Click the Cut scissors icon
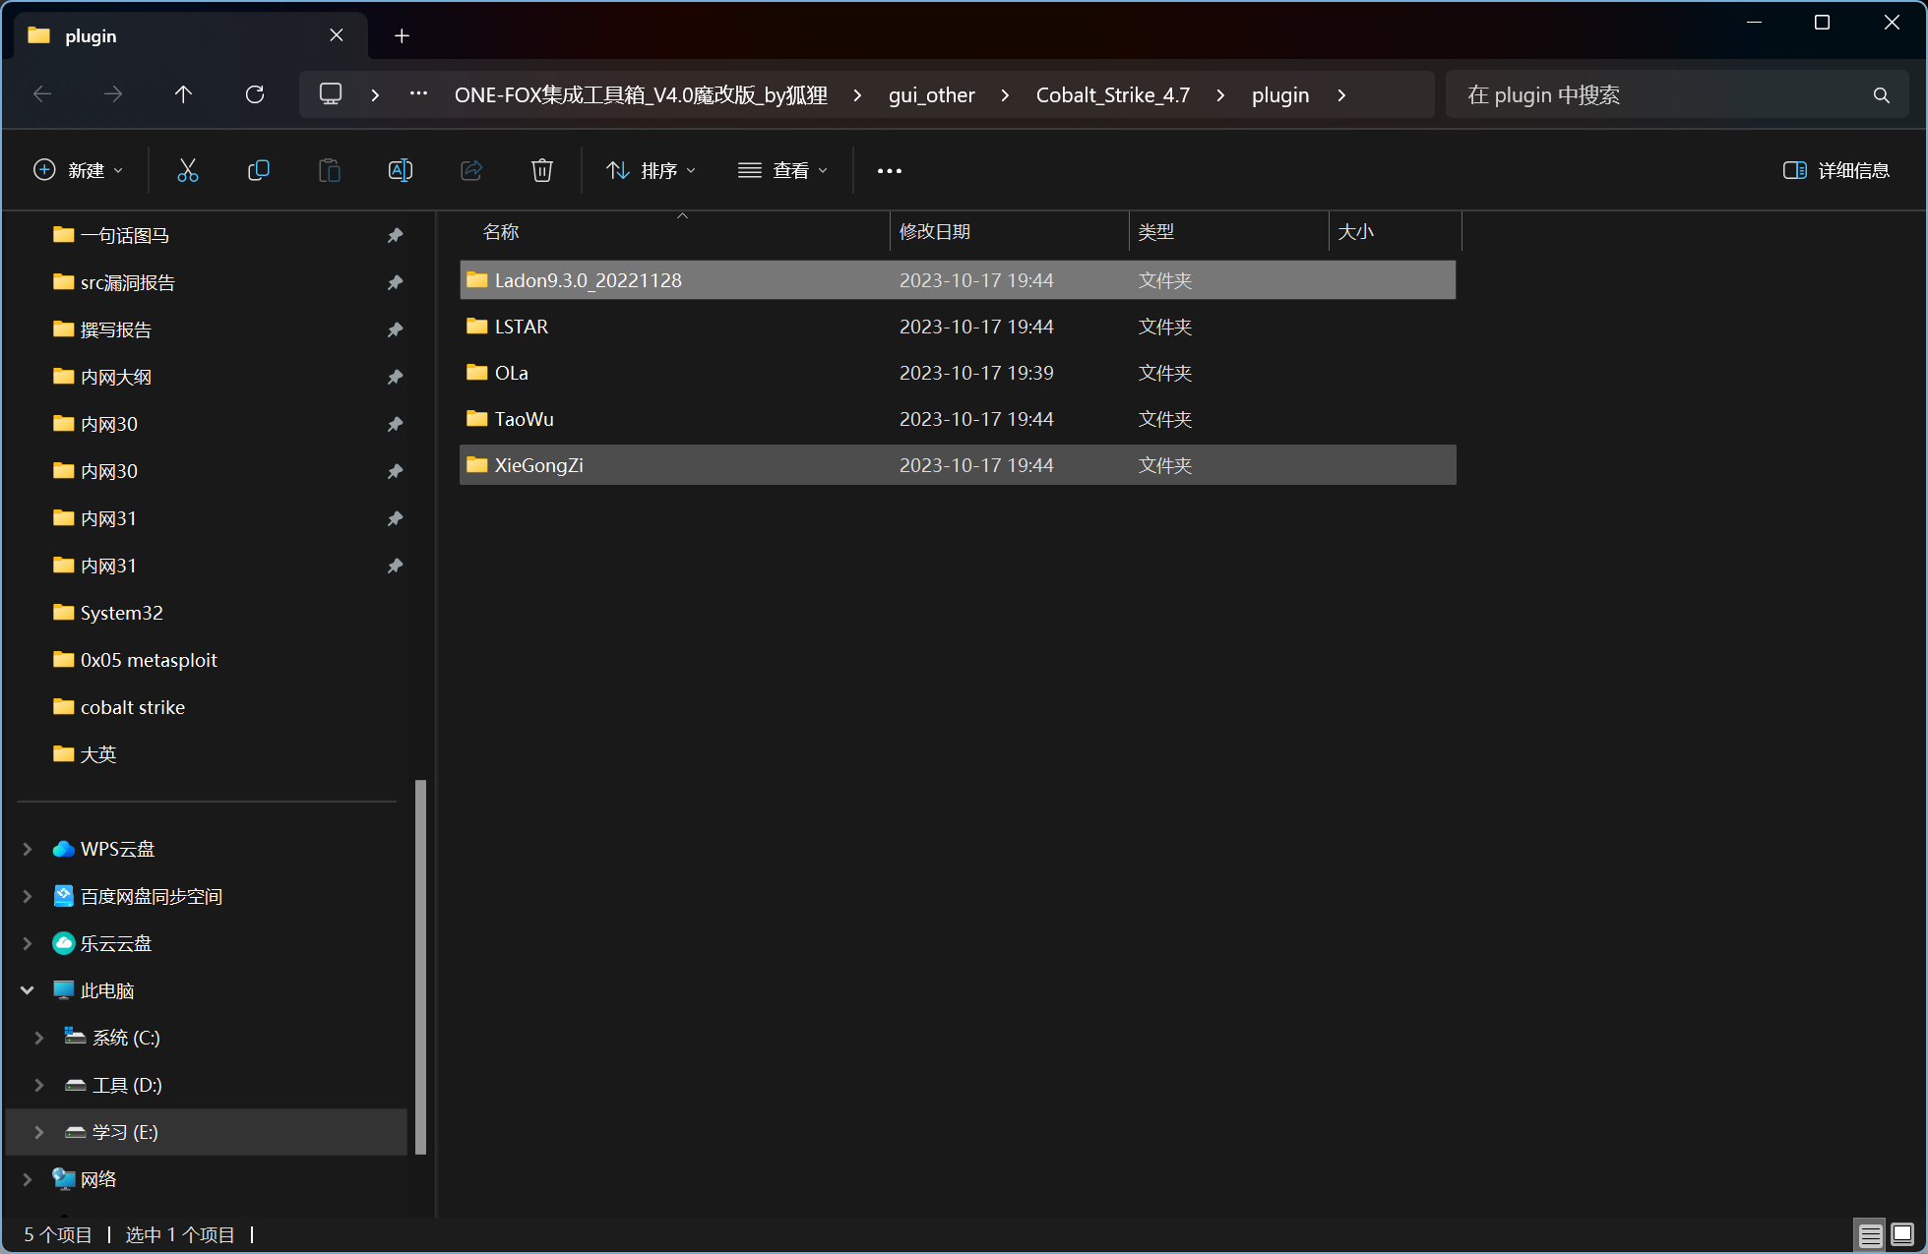The image size is (1928, 1254). 187,170
